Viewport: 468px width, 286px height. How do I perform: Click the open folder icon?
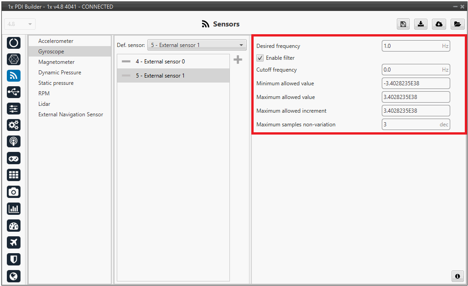[457, 24]
